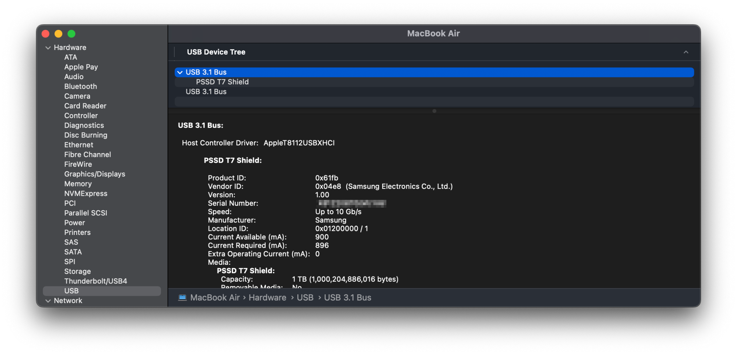Select Fibre Channel in the sidebar

pos(88,155)
